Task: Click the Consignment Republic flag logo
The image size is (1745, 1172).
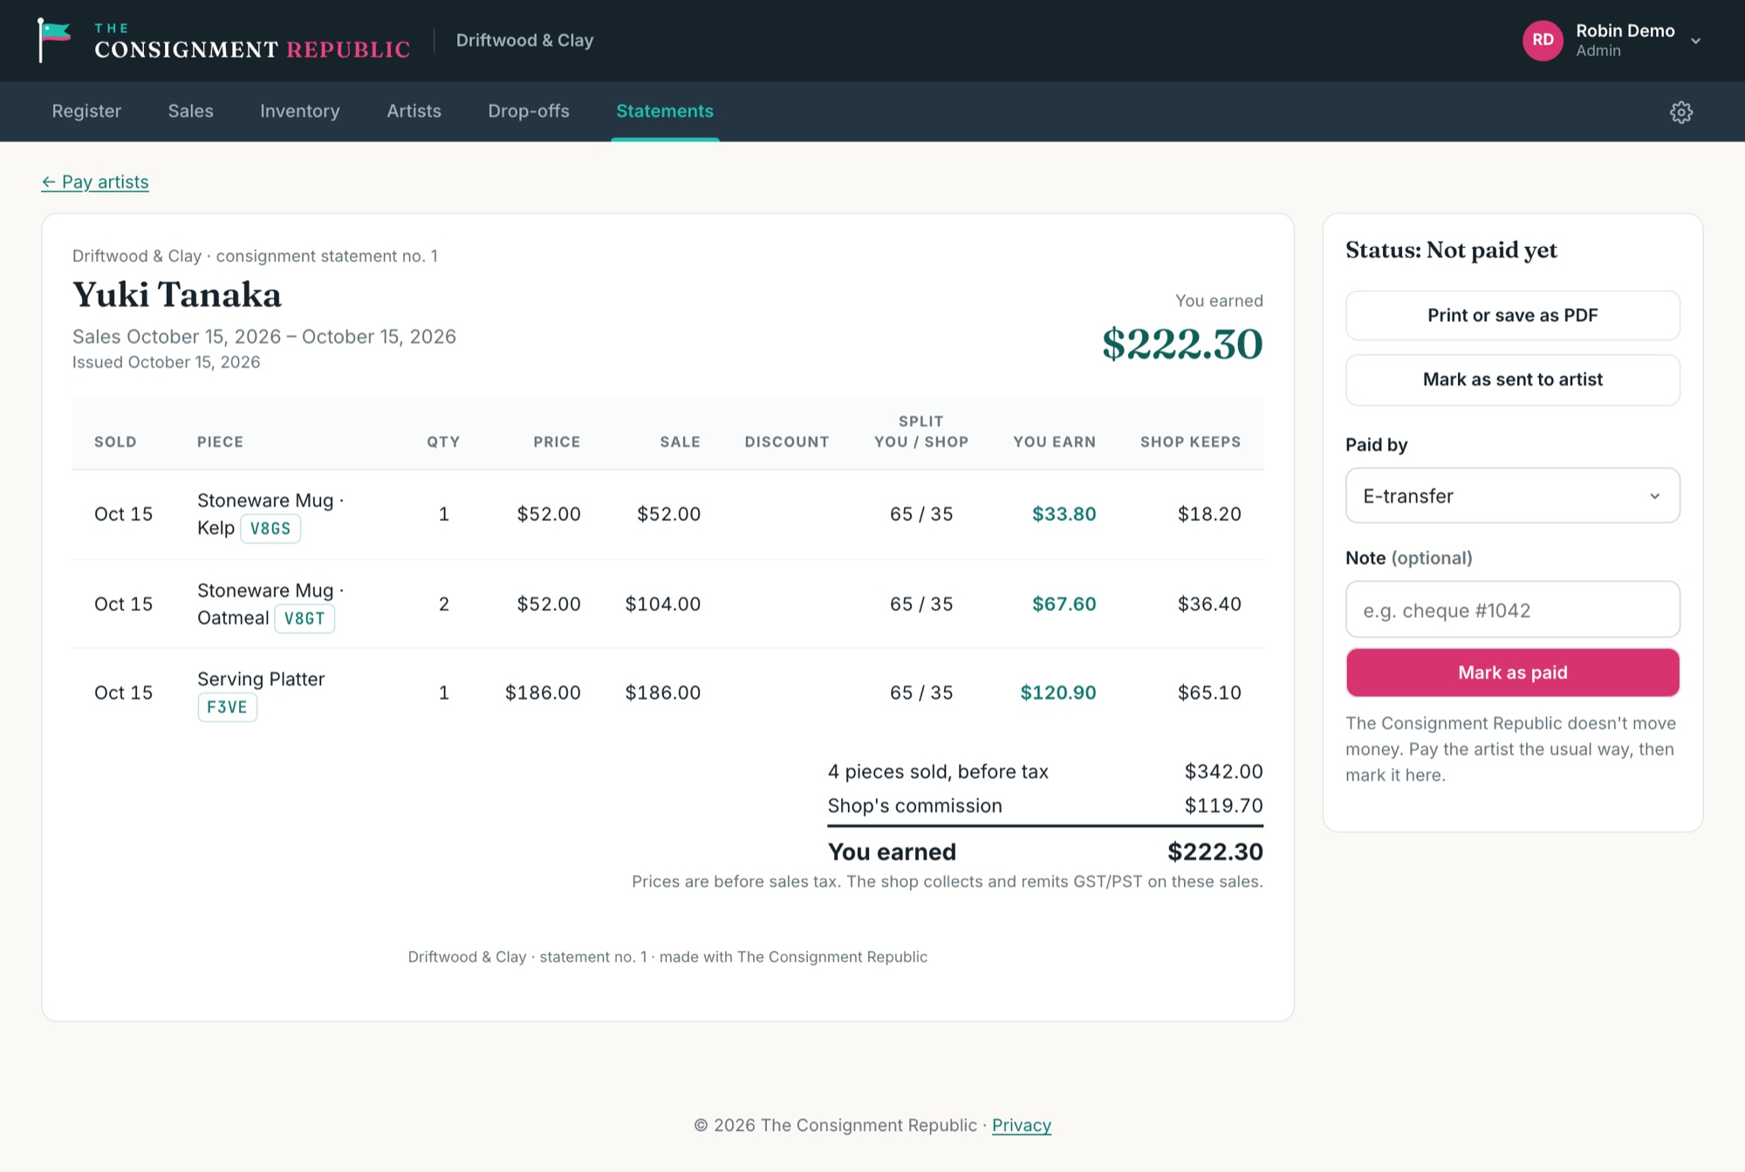Action: pos(54,40)
